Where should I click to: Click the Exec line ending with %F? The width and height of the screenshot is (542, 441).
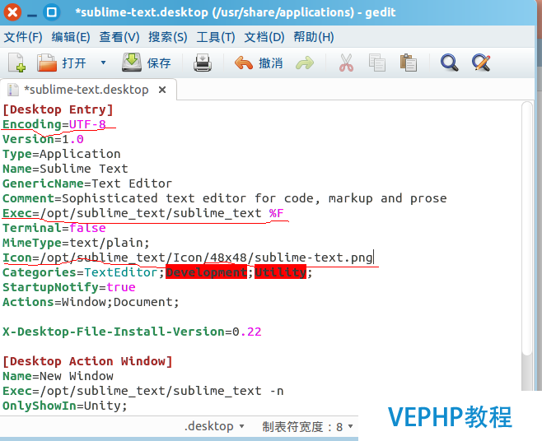pyautogui.click(x=143, y=213)
